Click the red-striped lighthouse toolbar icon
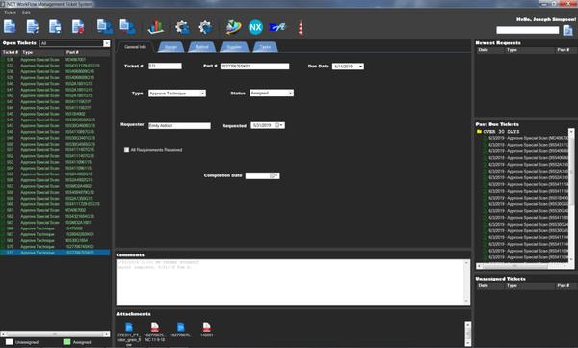578x348 pixels. (301, 28)
